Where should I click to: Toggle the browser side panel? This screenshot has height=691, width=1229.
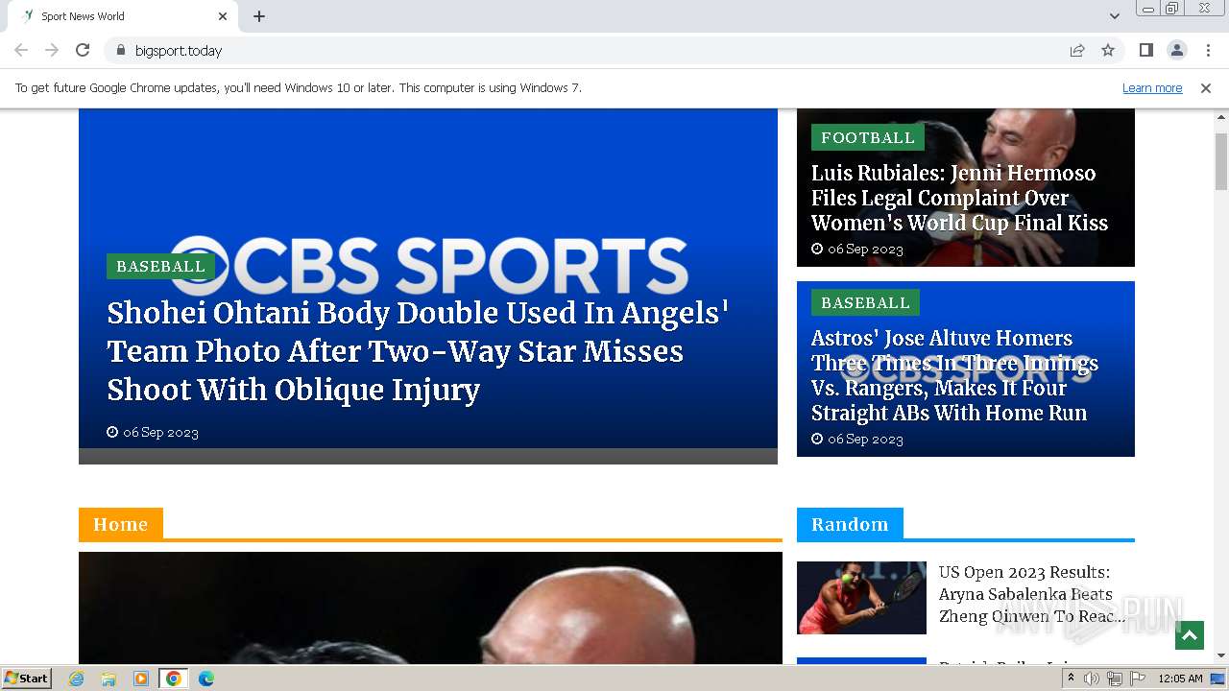[1145, 50]
